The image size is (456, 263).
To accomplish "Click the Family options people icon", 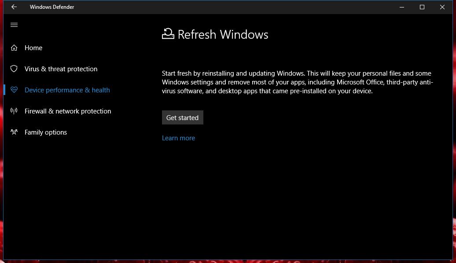I will pyautogui.click(x=14, y=132).
